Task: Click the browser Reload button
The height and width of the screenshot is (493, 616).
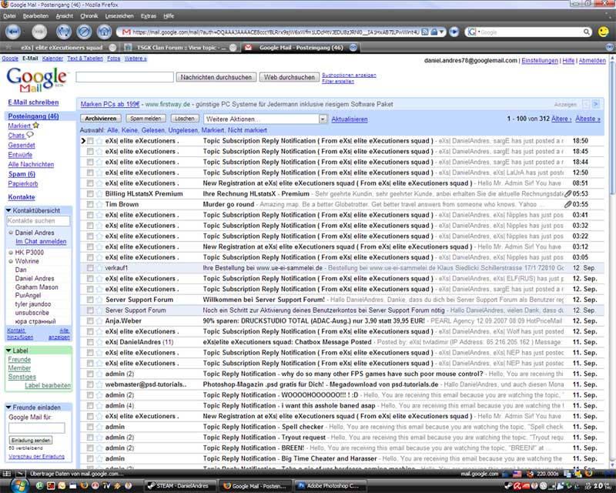Action: (x=63, y=32)
